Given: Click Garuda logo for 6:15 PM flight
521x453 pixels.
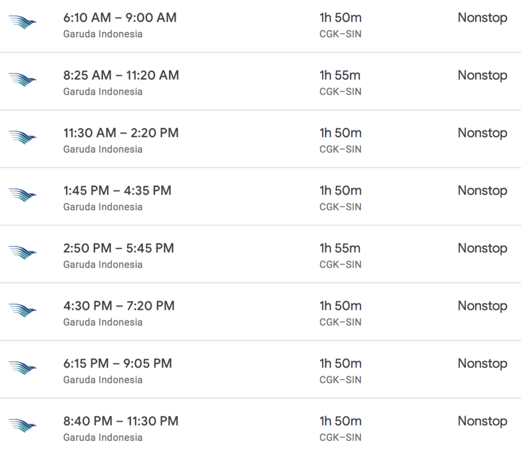Looking at the screenshot, I should 22,367.
